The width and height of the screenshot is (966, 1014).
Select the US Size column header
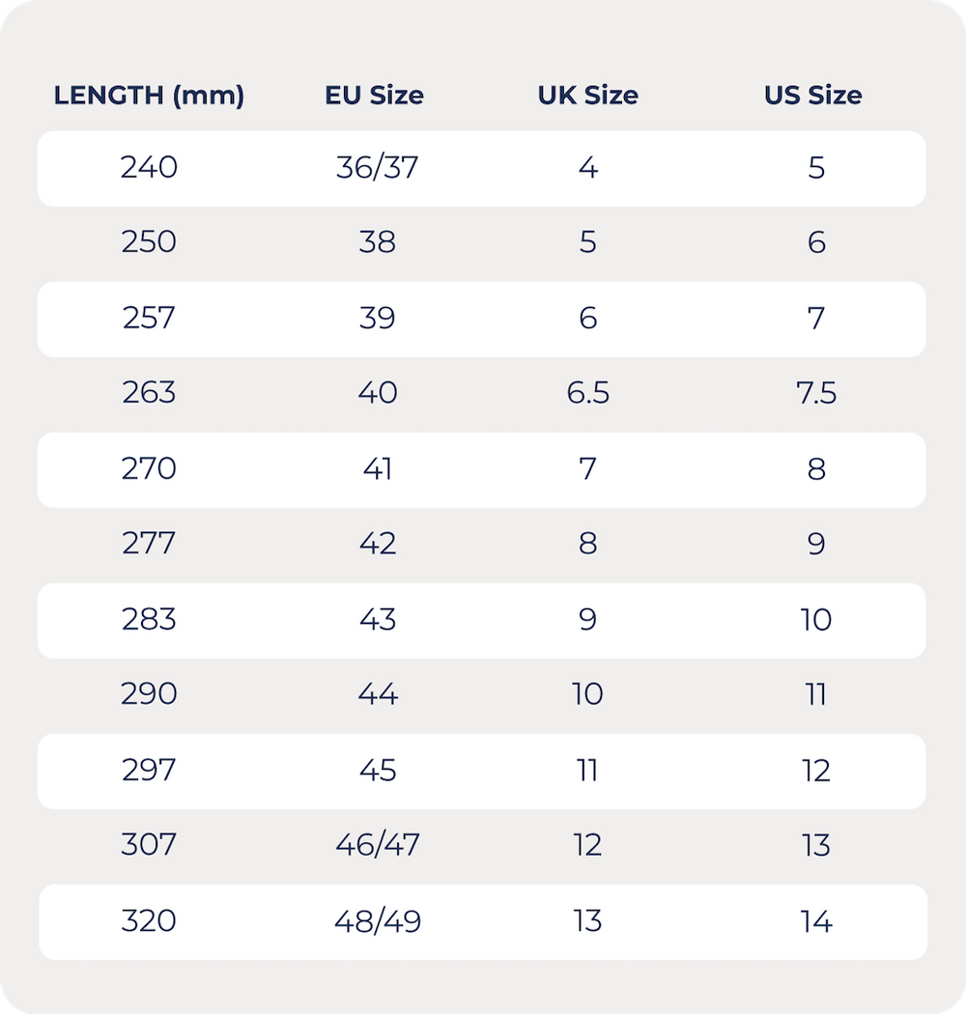(x=812, y=96)
